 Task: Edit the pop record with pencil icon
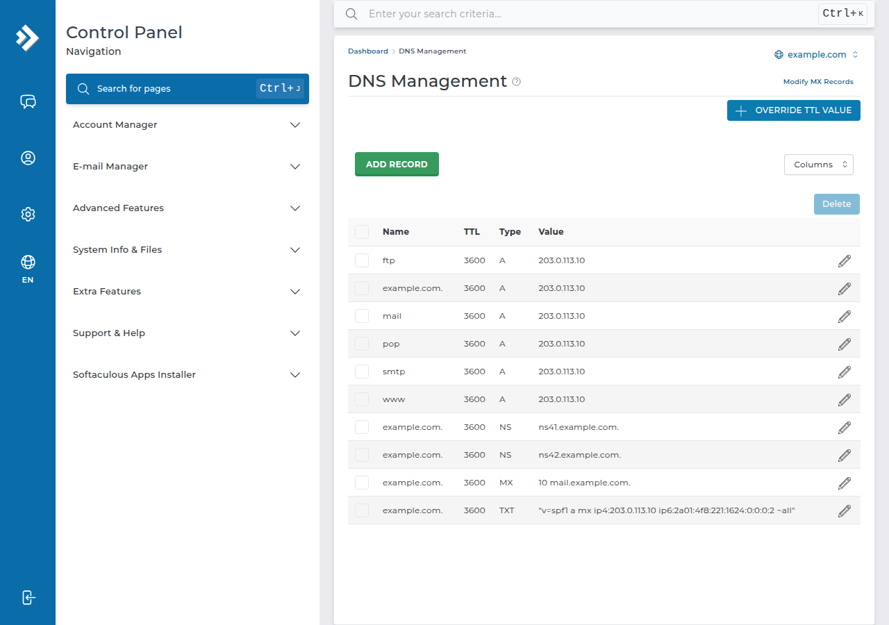(845, 344)
